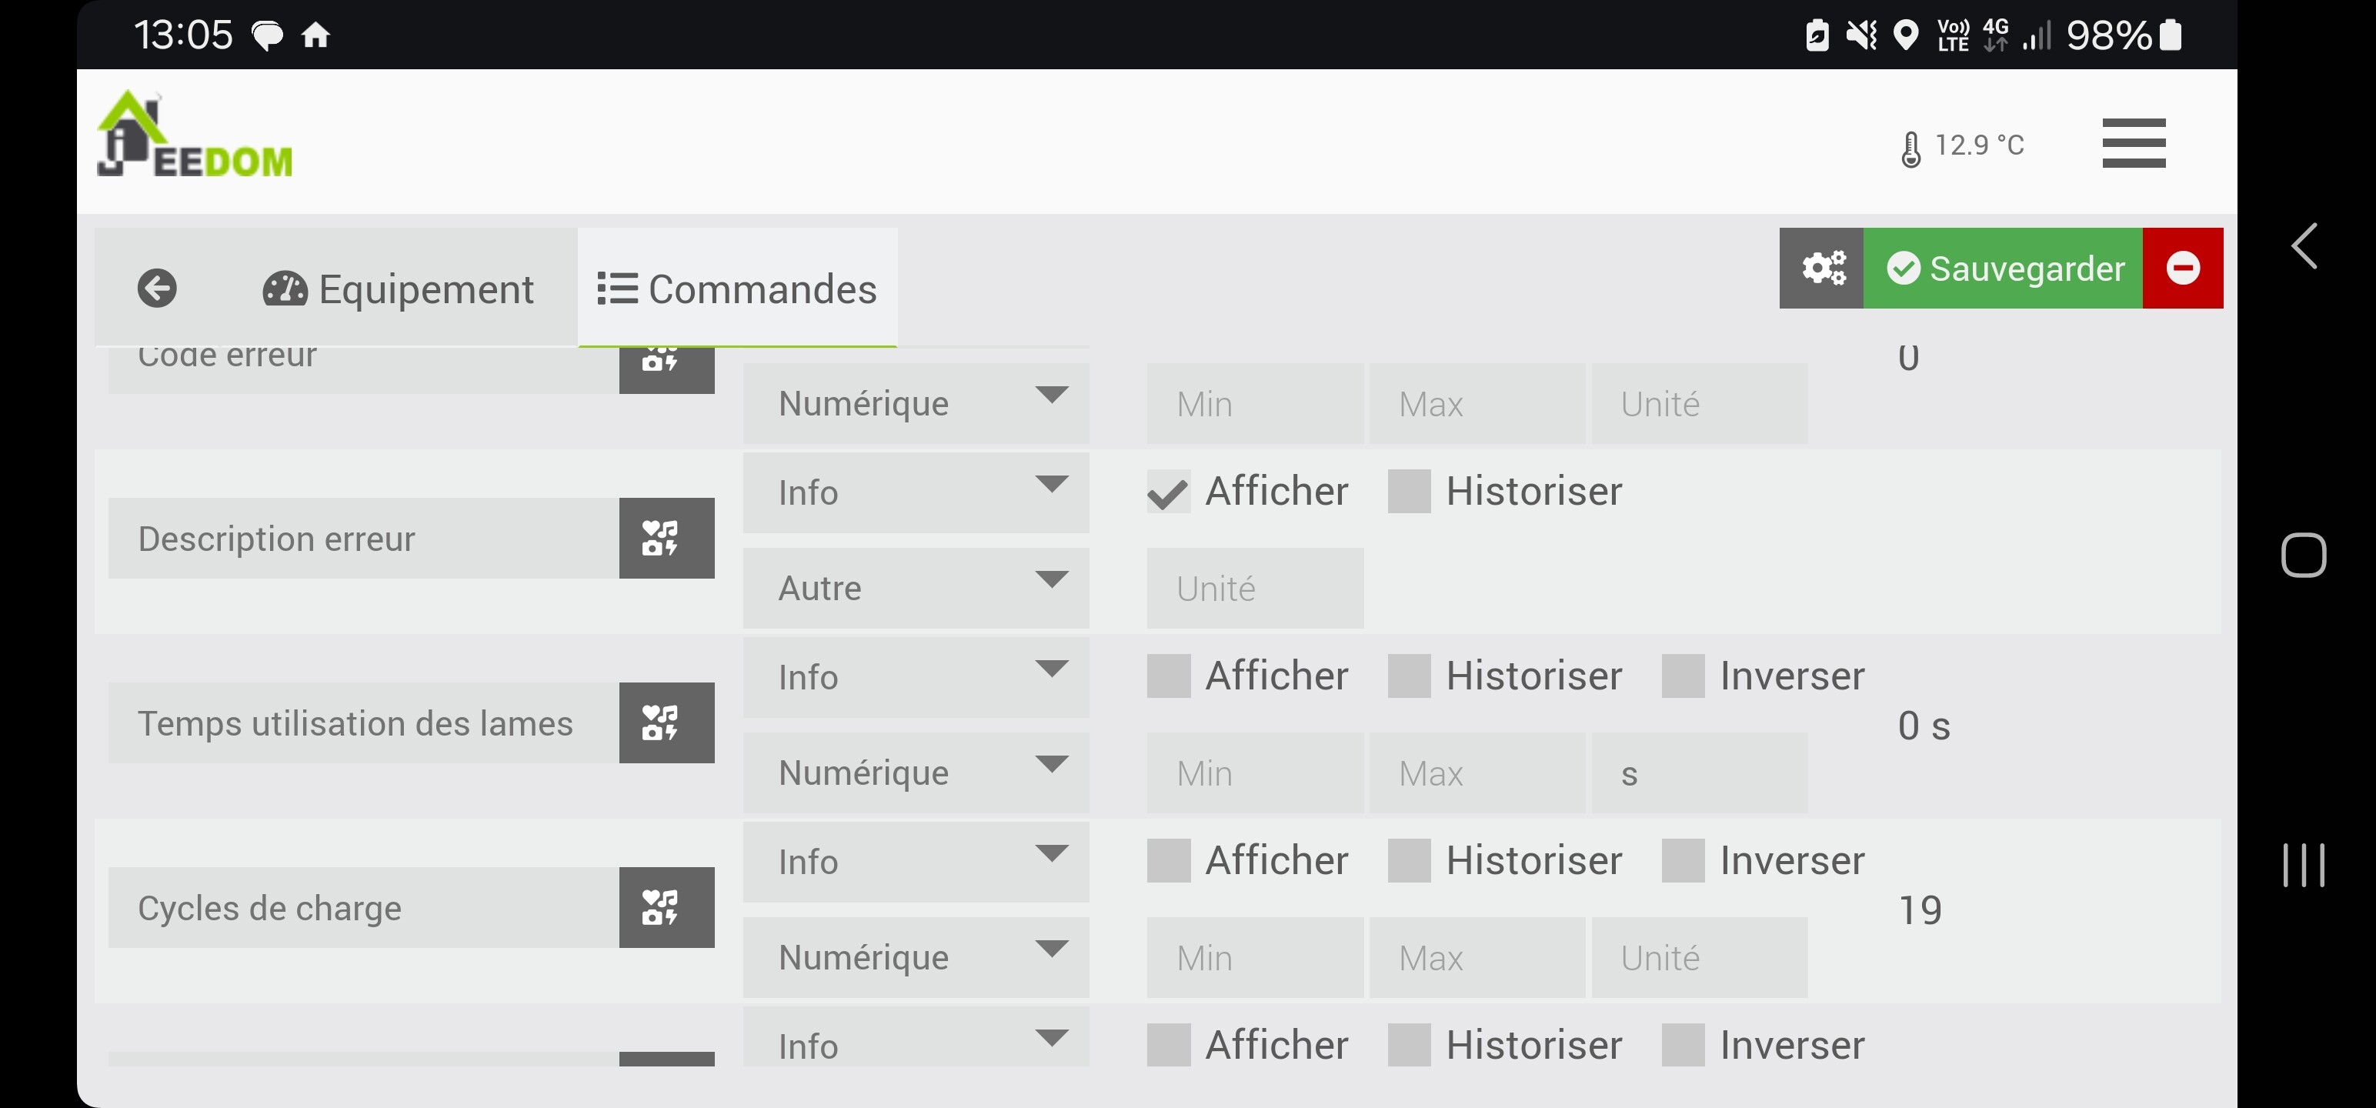Focus Min field for Code erreur
The width and height of the screenshot is (2376, 1108).
click(1254, 403)
